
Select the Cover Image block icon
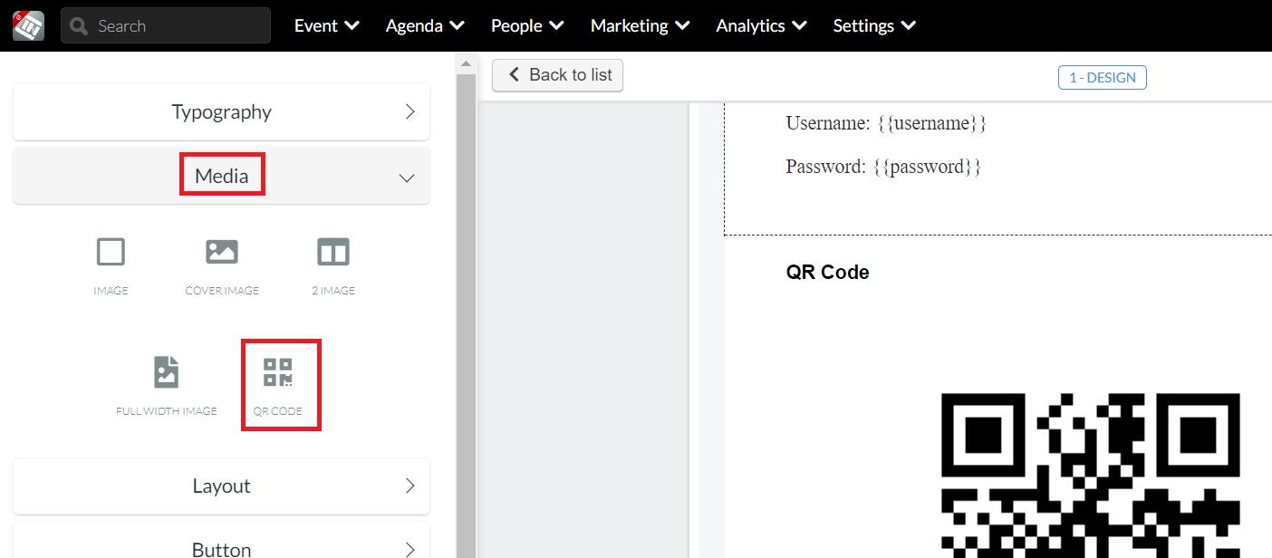click(x=222, y=252)
